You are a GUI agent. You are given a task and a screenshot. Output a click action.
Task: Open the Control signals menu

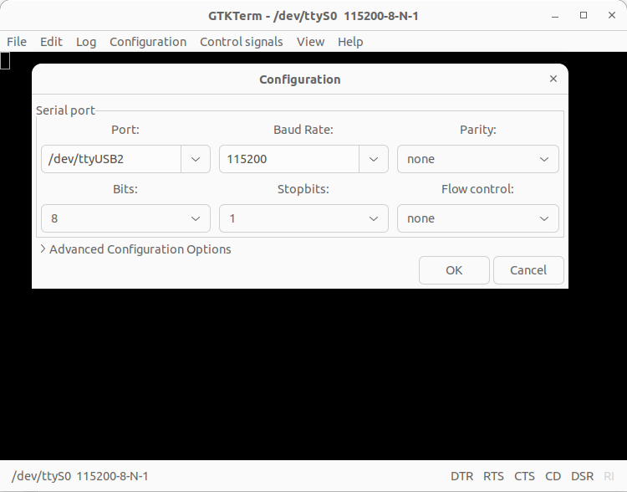coord(242,42)
